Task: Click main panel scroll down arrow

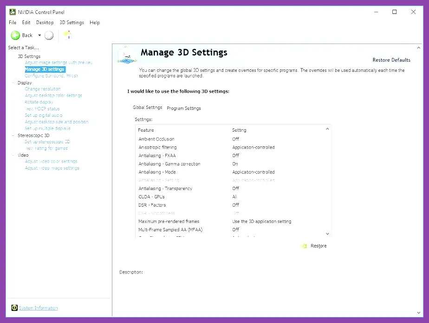Action: pyautogui.click(x=419, y=313)
